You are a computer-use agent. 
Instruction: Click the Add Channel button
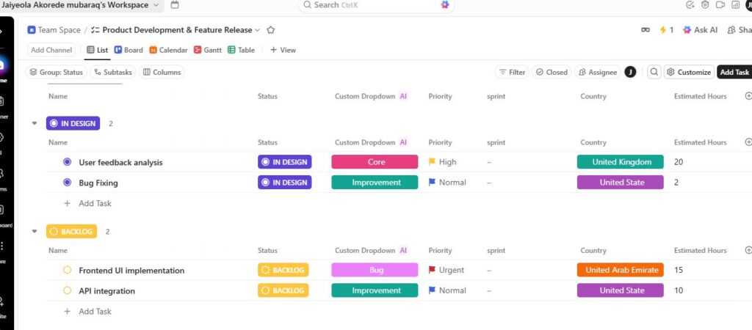point(52,50)
